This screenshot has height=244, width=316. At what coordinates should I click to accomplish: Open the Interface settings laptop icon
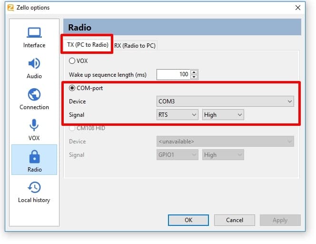[34, 33]
